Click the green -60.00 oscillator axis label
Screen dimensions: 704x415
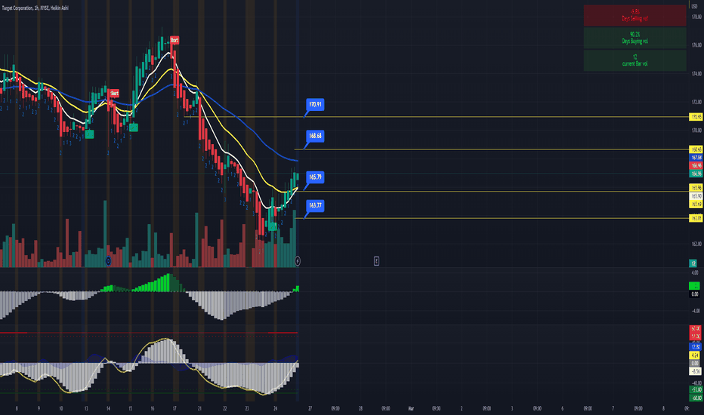696,398
